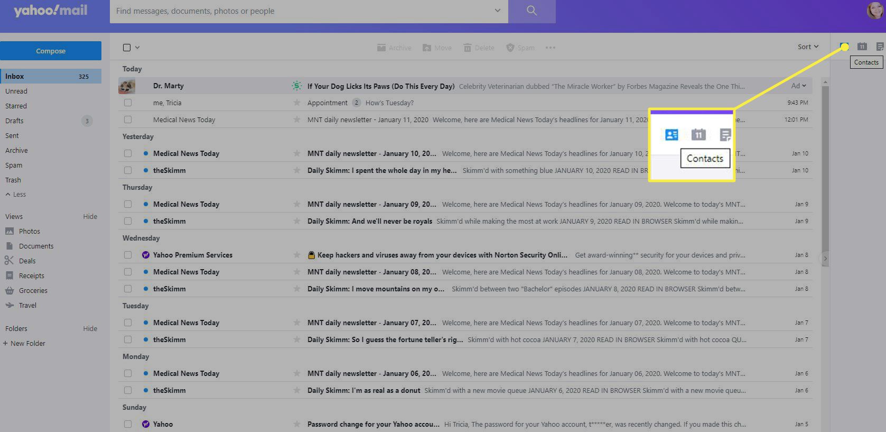The width and height of the screenshot is (886, 432).
Task: Create a New Folder
Action: click(x=24, y=343)
